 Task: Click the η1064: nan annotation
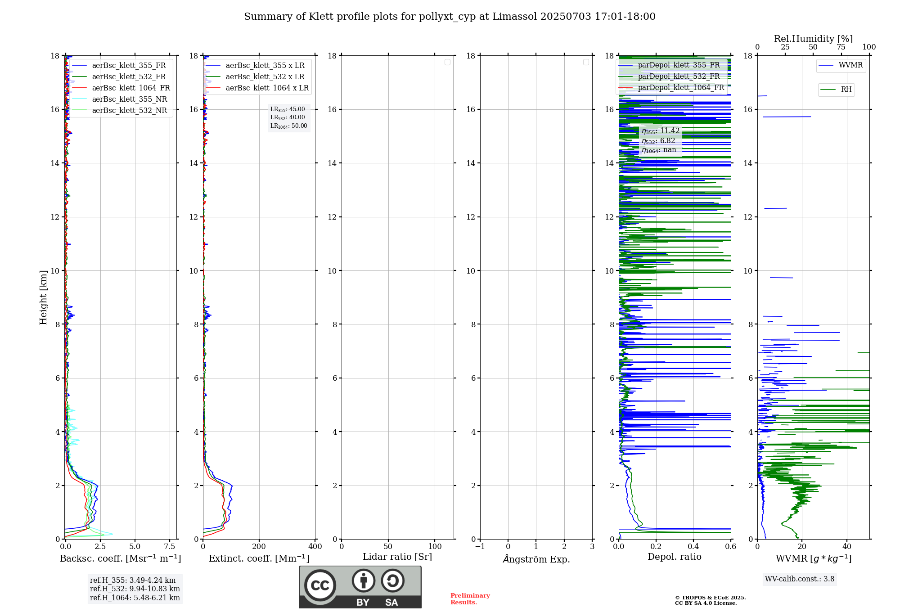pos(659,150)
